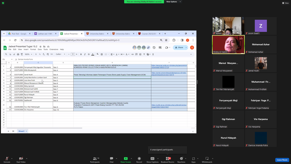
Task: Open the Data menu in Google Sheets
Action: (x=40, y=50)
